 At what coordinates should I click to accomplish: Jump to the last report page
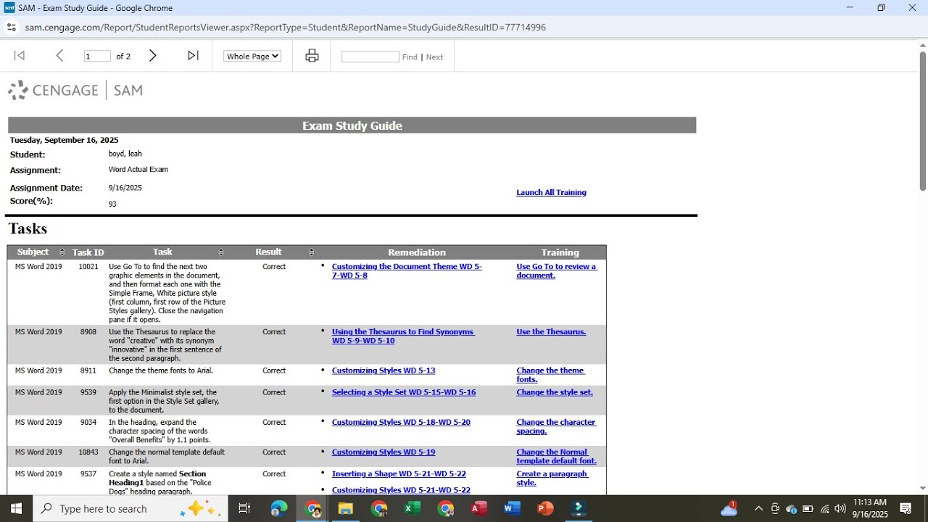193,56
